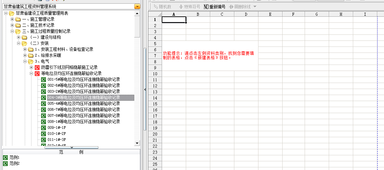Collapse the left panel using the splitter arrow

pos(145,89)
